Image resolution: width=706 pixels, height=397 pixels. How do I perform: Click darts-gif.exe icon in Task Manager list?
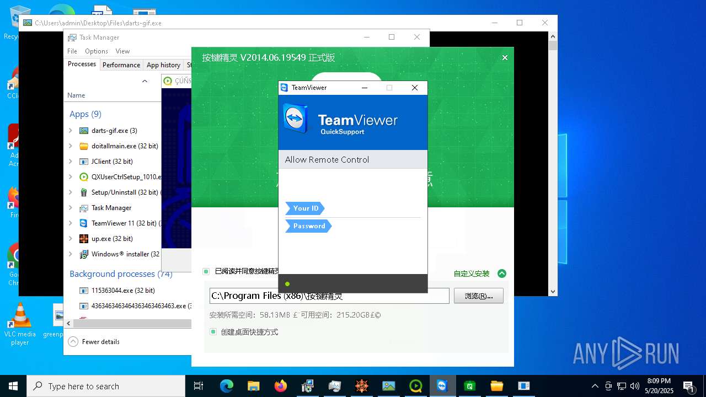click(84, 131)
